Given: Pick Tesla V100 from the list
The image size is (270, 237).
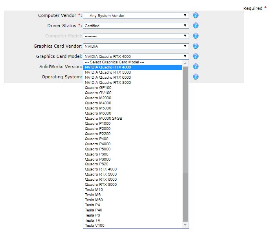Looking at the screenshot, I should 94,226.
